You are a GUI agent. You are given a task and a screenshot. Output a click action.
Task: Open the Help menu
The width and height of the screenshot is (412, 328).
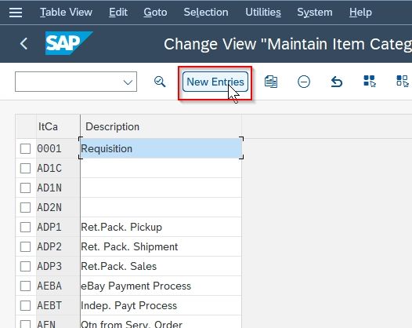[x=360, y=13]
